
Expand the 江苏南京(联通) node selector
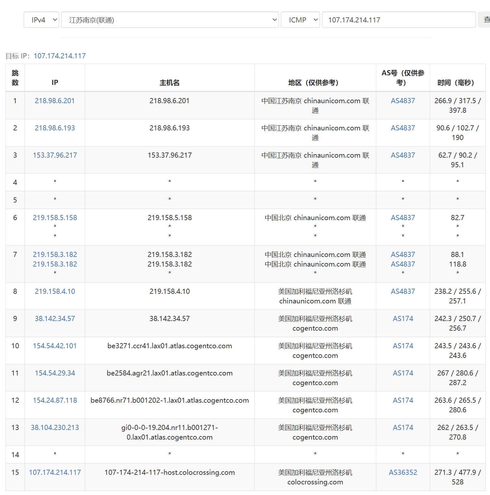pyautogui.click(x=170, y=20)
